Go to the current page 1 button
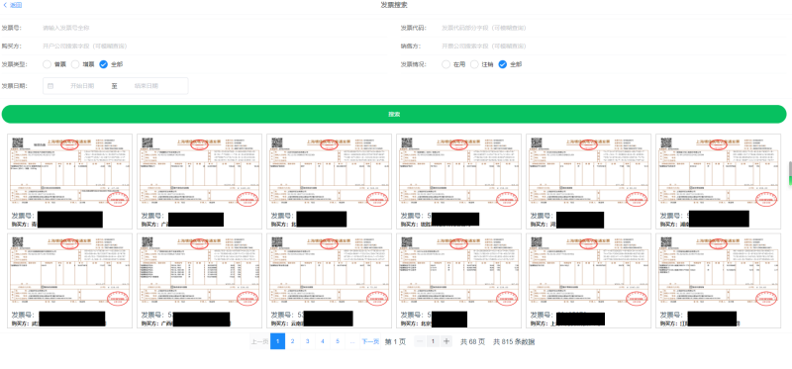 pyautogui.click(x=278, y=341)
